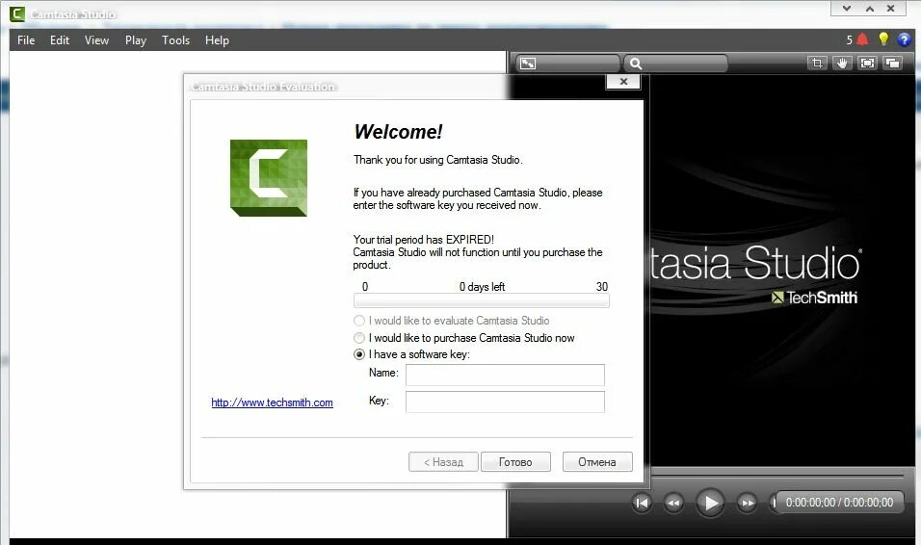Select 'I would like to purchase Camtasia Studio now'
The image size is (921, 545).
(464, 338)
